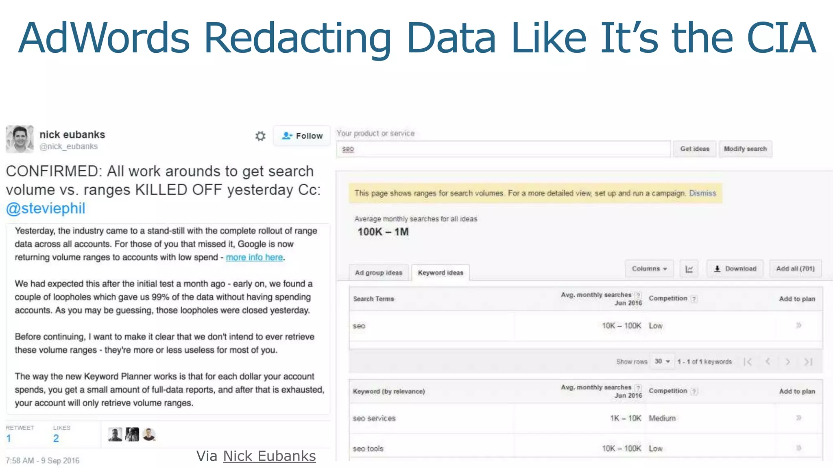Add 'seo services' keyword to plan
The width and height of the screenshot is (833, 468).
pyautogui.click(x=798, y=418)
